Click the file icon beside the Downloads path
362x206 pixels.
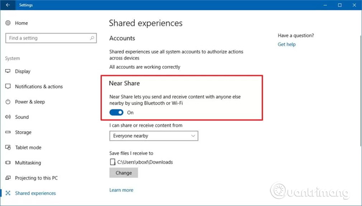tap(113, 162)
